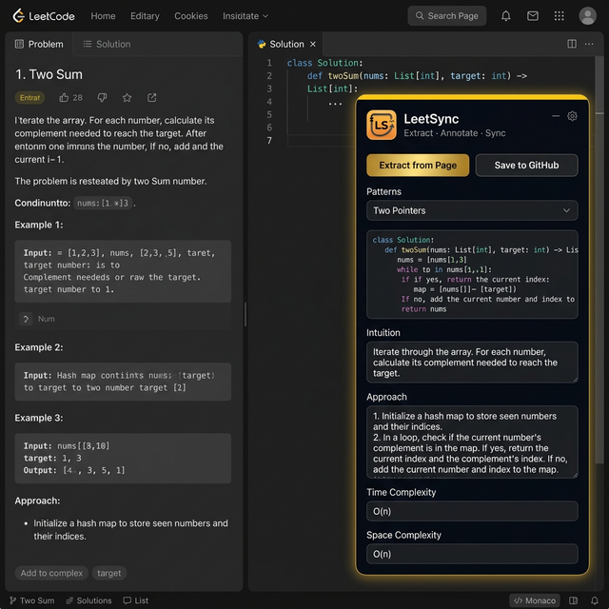
Task: Click the LeetSync code preview box
Action: 472,275
